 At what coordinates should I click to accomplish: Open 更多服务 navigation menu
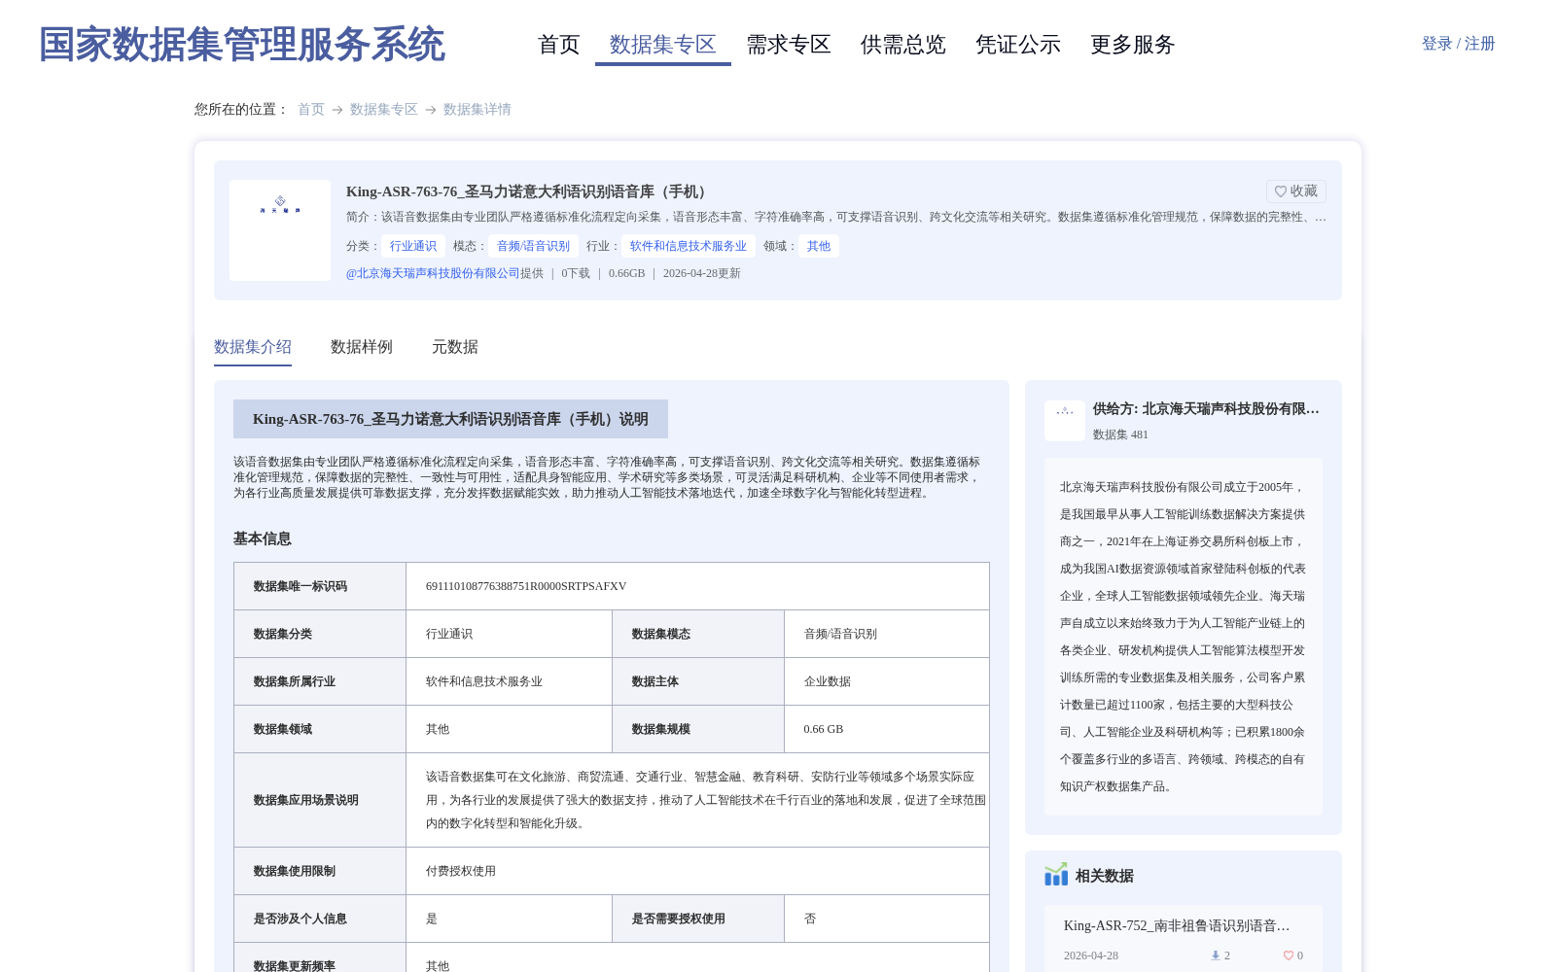(1133, 45)
